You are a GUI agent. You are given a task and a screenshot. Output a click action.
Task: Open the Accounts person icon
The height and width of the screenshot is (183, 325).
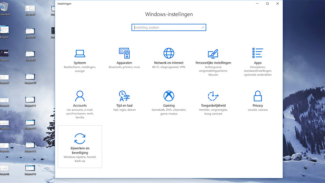pyautogui.click(x=80, y=96)
